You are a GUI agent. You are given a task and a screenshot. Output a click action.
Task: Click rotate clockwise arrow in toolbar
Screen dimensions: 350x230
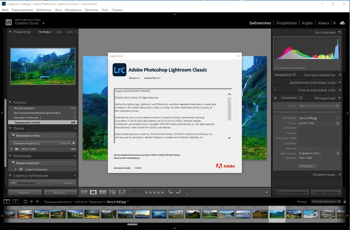click(x=178, y=192)
